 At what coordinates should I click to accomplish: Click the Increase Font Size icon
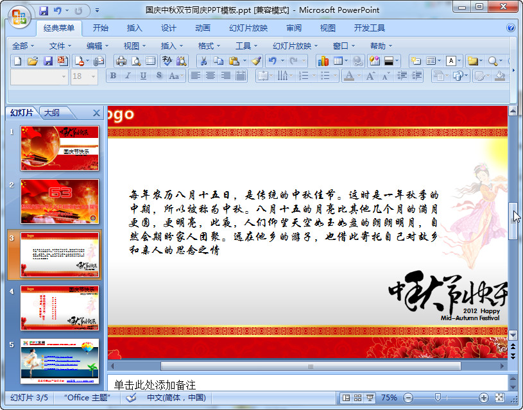(x=370, y=76)
